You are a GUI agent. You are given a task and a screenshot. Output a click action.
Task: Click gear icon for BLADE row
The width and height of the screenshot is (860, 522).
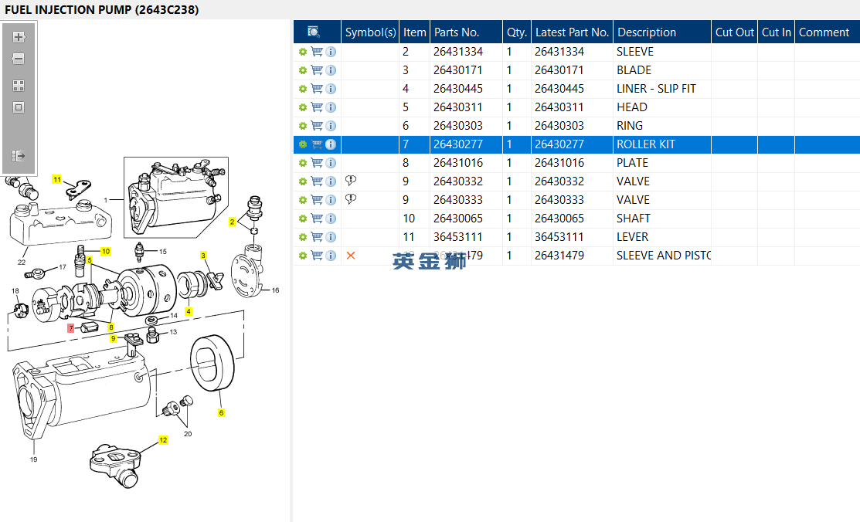(x=303, y=70)
